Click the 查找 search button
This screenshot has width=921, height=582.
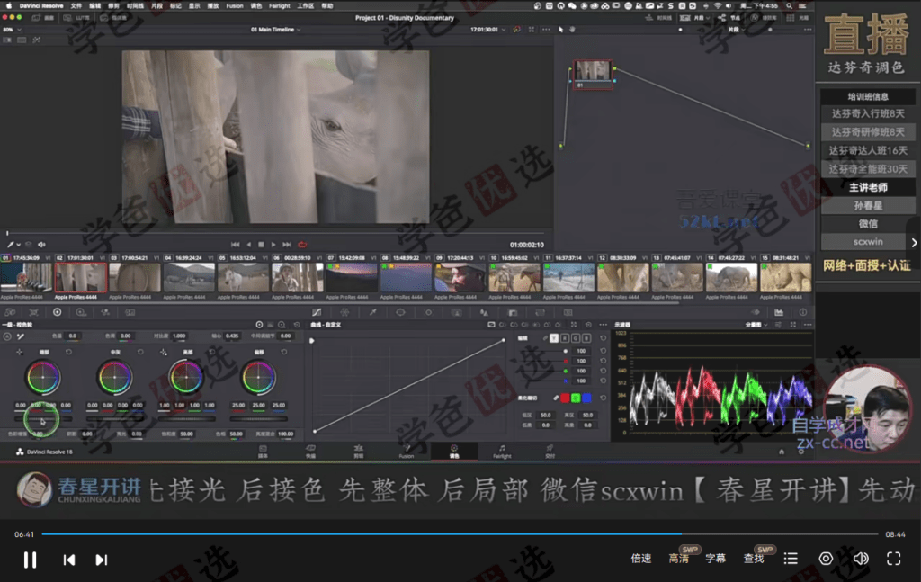(x=754, y=559)
